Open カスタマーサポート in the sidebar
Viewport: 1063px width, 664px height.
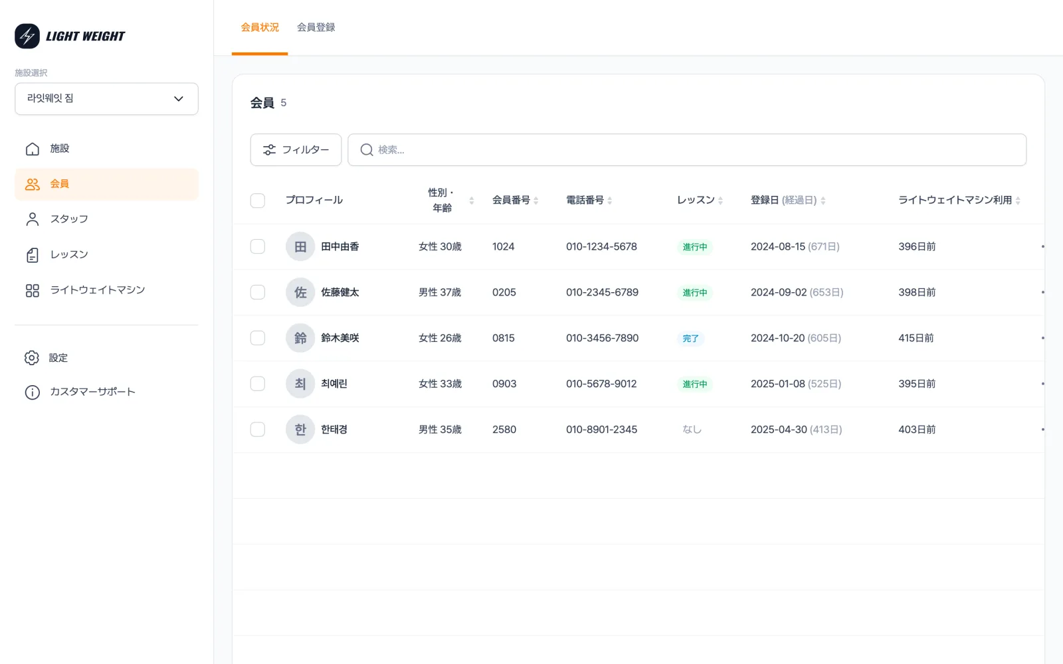pyautogui.click(x=106, y=392)
